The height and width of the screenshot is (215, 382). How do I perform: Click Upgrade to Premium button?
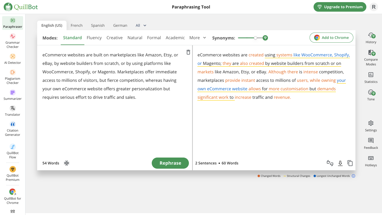340,7
